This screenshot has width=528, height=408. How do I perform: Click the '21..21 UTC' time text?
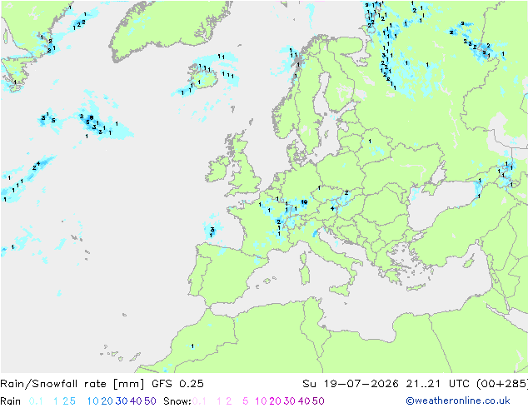437,384
